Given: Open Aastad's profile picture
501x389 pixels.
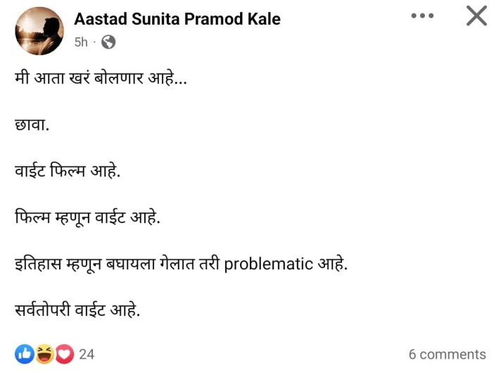Looking at the screenshot, I should coord(39,30).
